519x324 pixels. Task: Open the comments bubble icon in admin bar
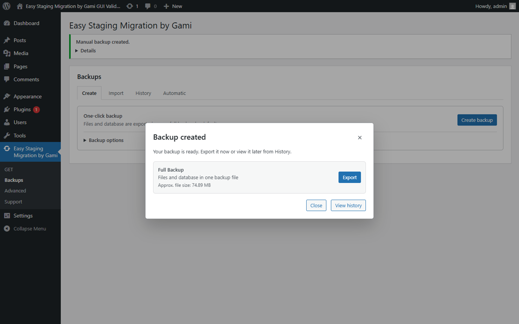tap(147, 6)
